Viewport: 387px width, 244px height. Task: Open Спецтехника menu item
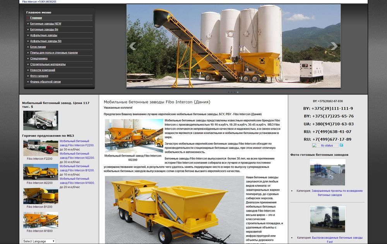tap(39, 58)
